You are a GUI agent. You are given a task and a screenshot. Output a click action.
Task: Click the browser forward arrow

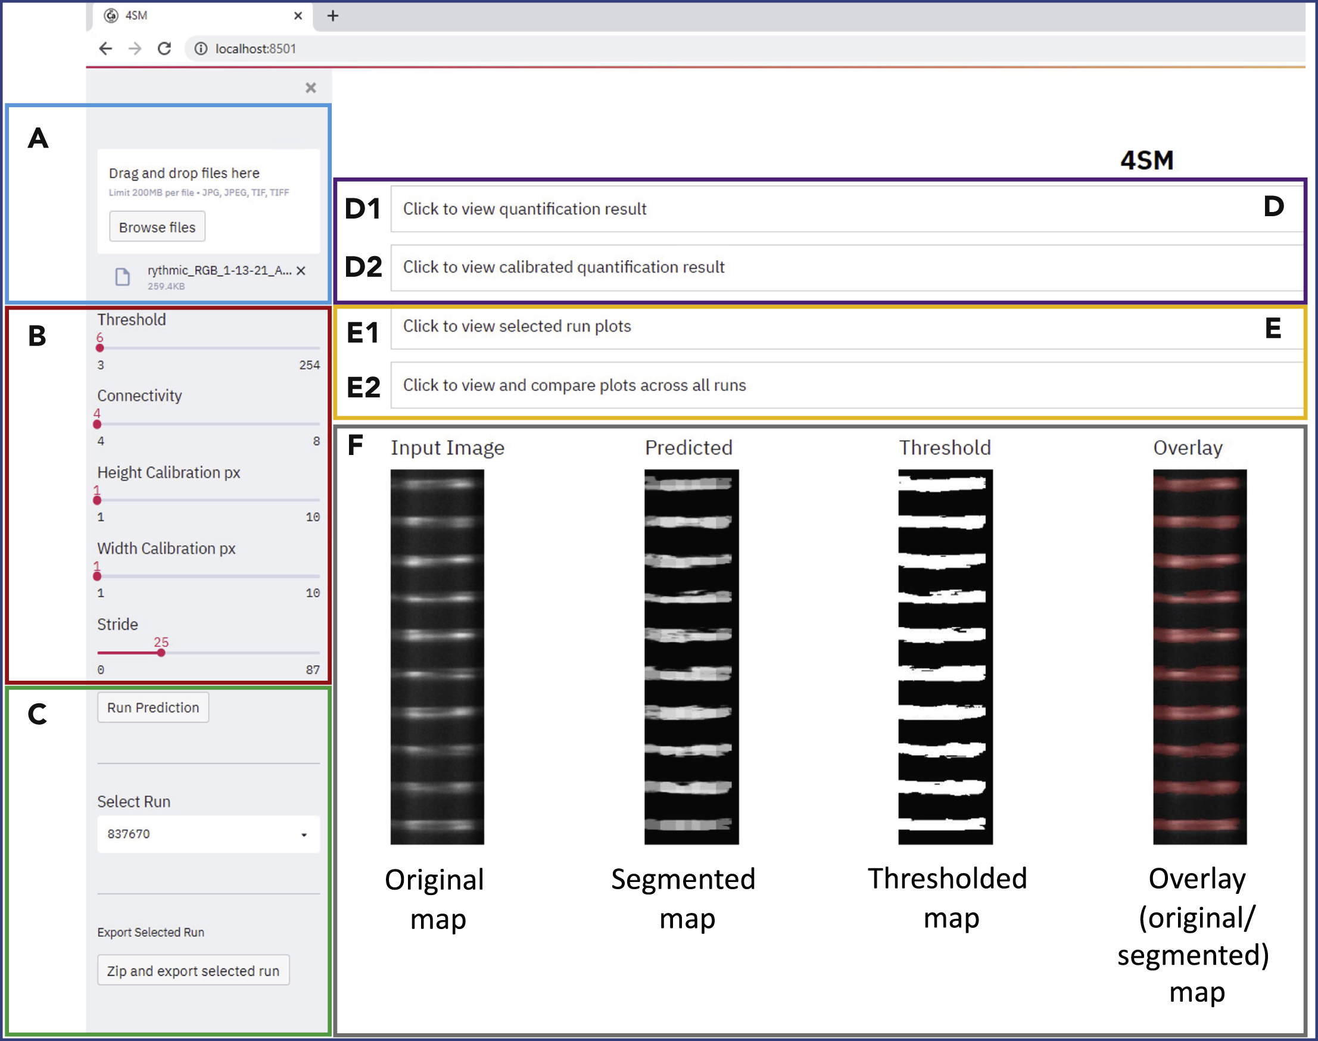click(x=135, y=49)
